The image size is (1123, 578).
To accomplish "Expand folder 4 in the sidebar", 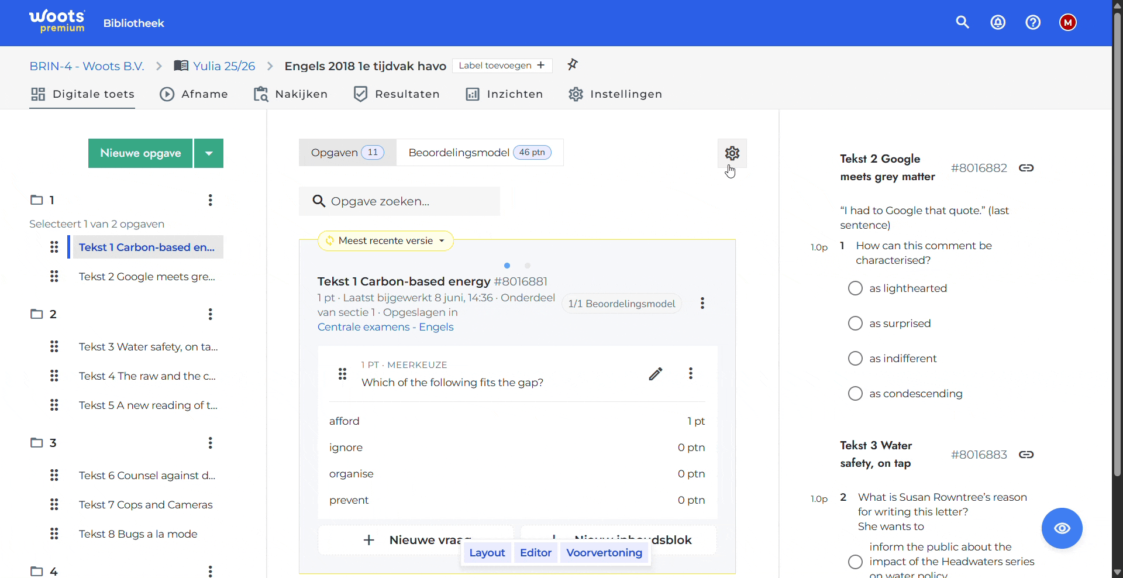I will [37, 571].
